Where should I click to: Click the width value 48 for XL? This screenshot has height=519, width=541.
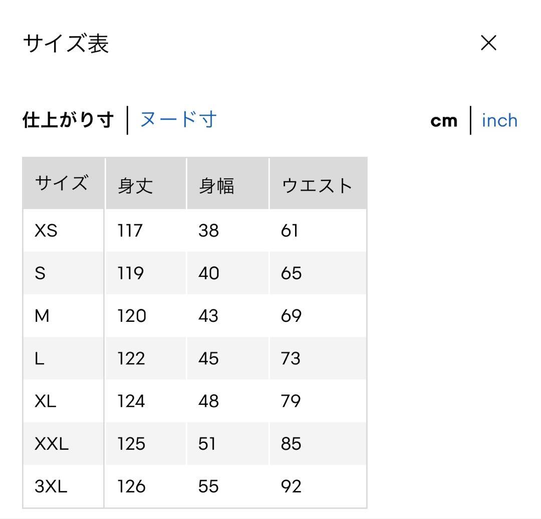[x=208, y=401]
